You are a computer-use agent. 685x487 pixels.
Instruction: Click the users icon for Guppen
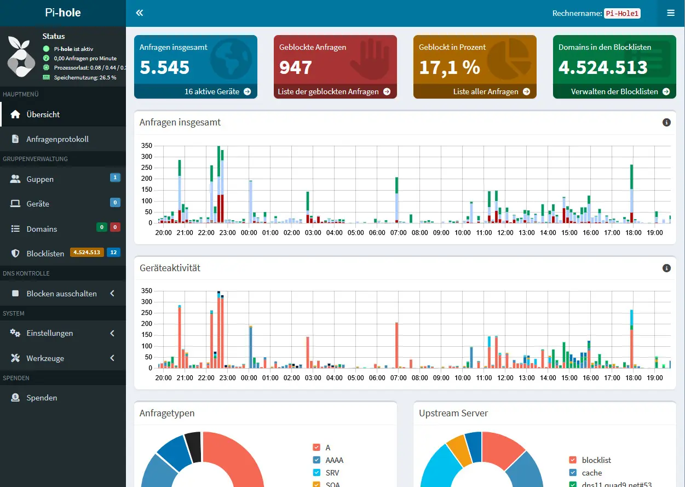click(15, 179)
